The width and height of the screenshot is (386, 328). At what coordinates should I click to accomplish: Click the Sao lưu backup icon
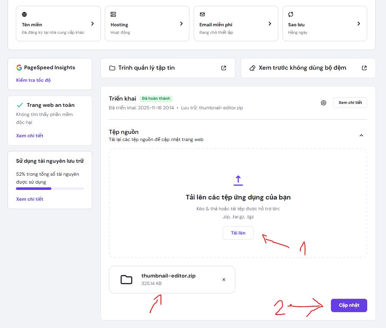click(291, 14)
